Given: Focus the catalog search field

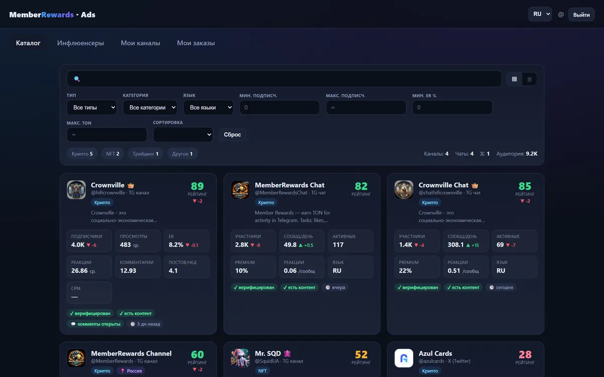Looking at the screenshot, I should point(284,79).
